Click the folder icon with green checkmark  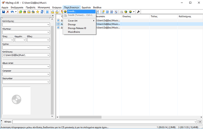20,12
